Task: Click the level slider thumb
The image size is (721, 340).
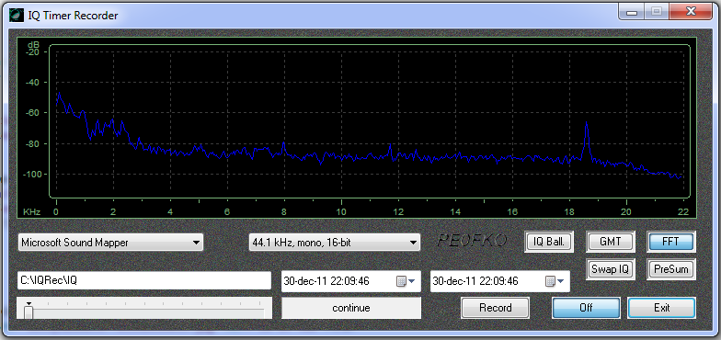Action: [x=29, y=311]
